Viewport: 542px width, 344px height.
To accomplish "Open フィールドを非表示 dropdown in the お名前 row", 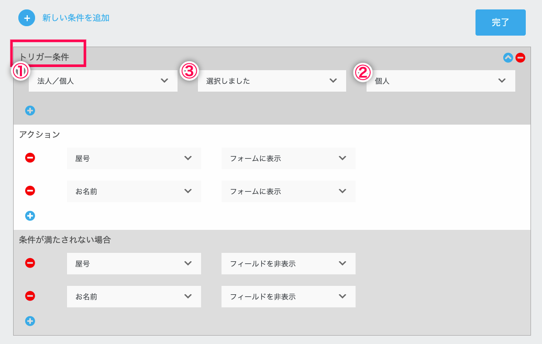I will [289, 297].
